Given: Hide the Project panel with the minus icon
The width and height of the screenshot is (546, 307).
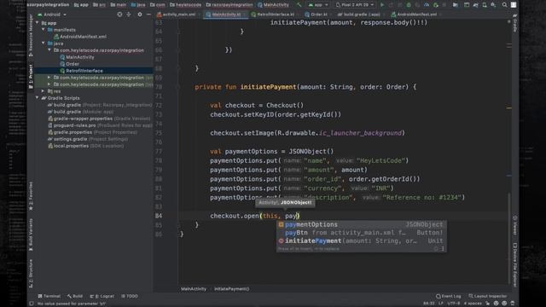Looking at the screenshot, I should click(148, 14).
